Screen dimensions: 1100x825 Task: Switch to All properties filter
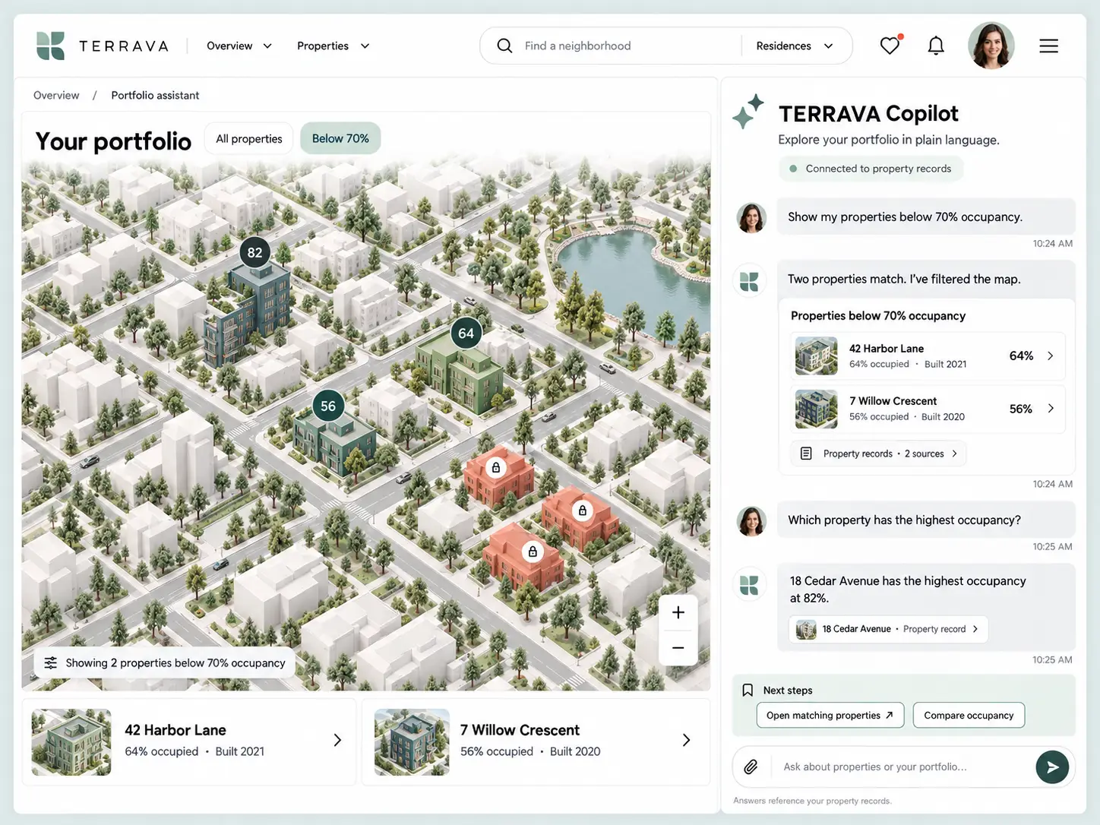coord(248,138)
